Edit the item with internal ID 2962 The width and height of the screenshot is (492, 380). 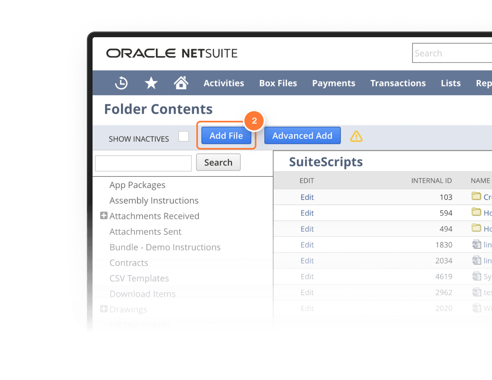pos(307,292)
